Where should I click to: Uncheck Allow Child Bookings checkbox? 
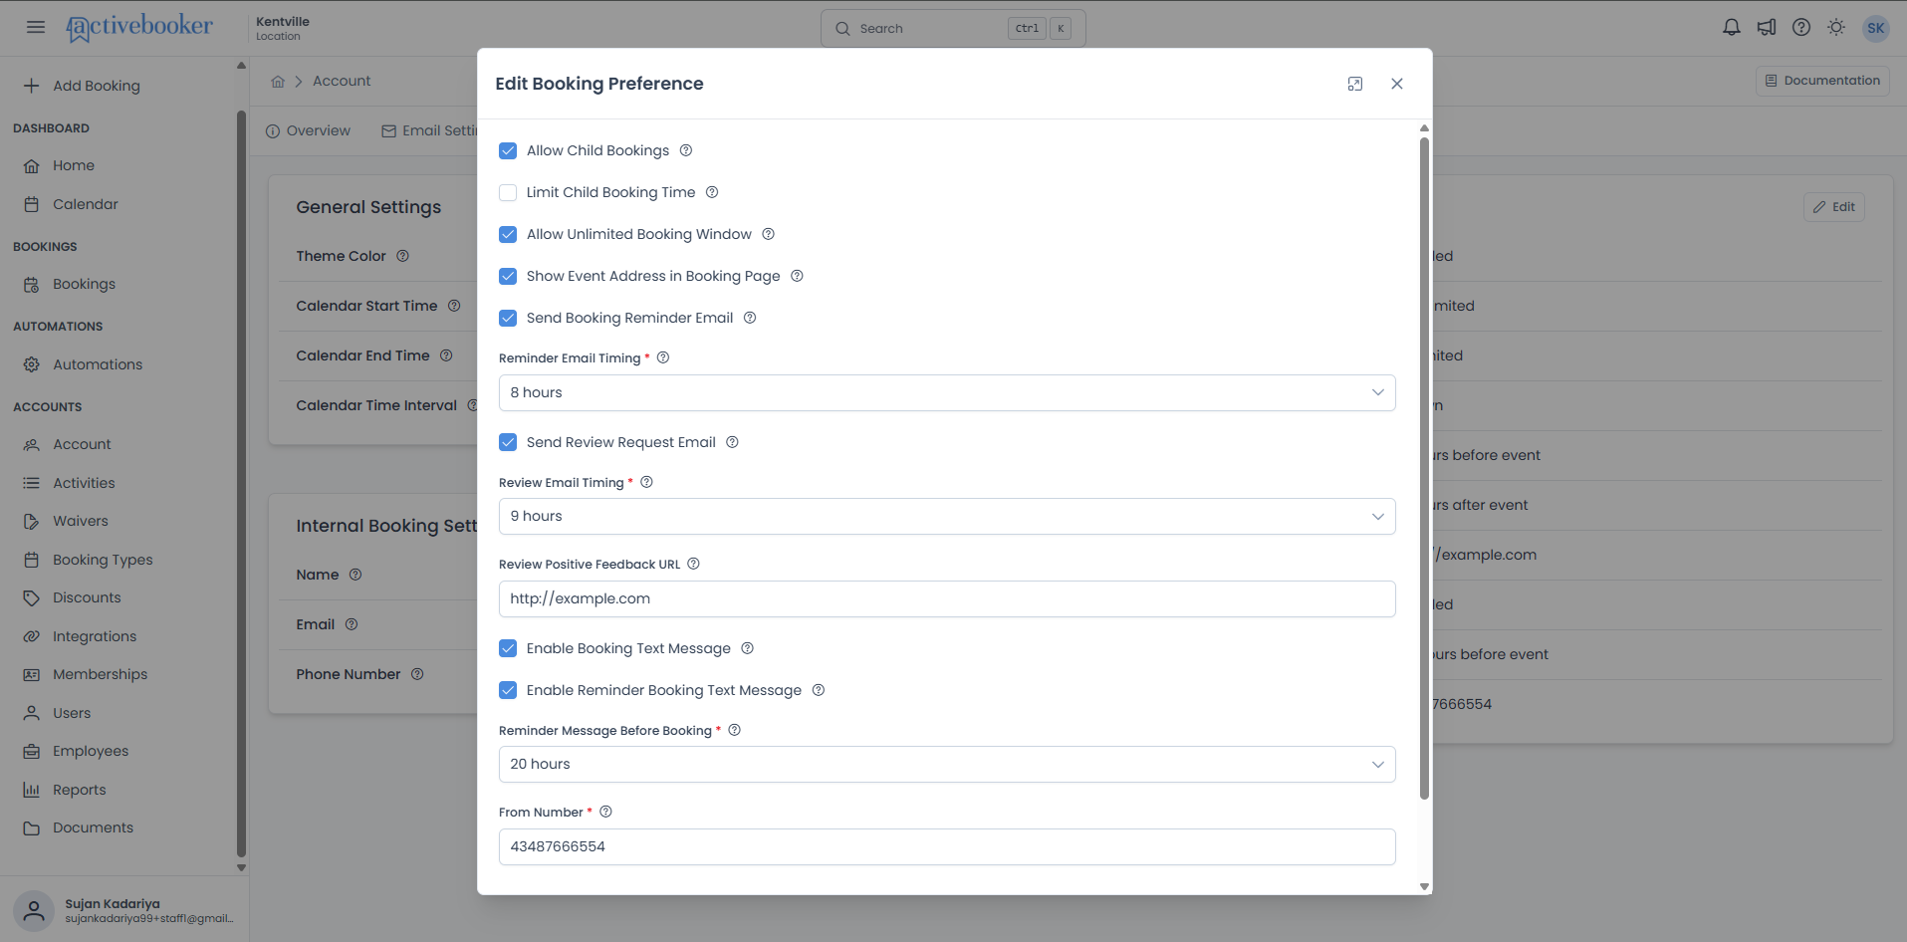508,150
